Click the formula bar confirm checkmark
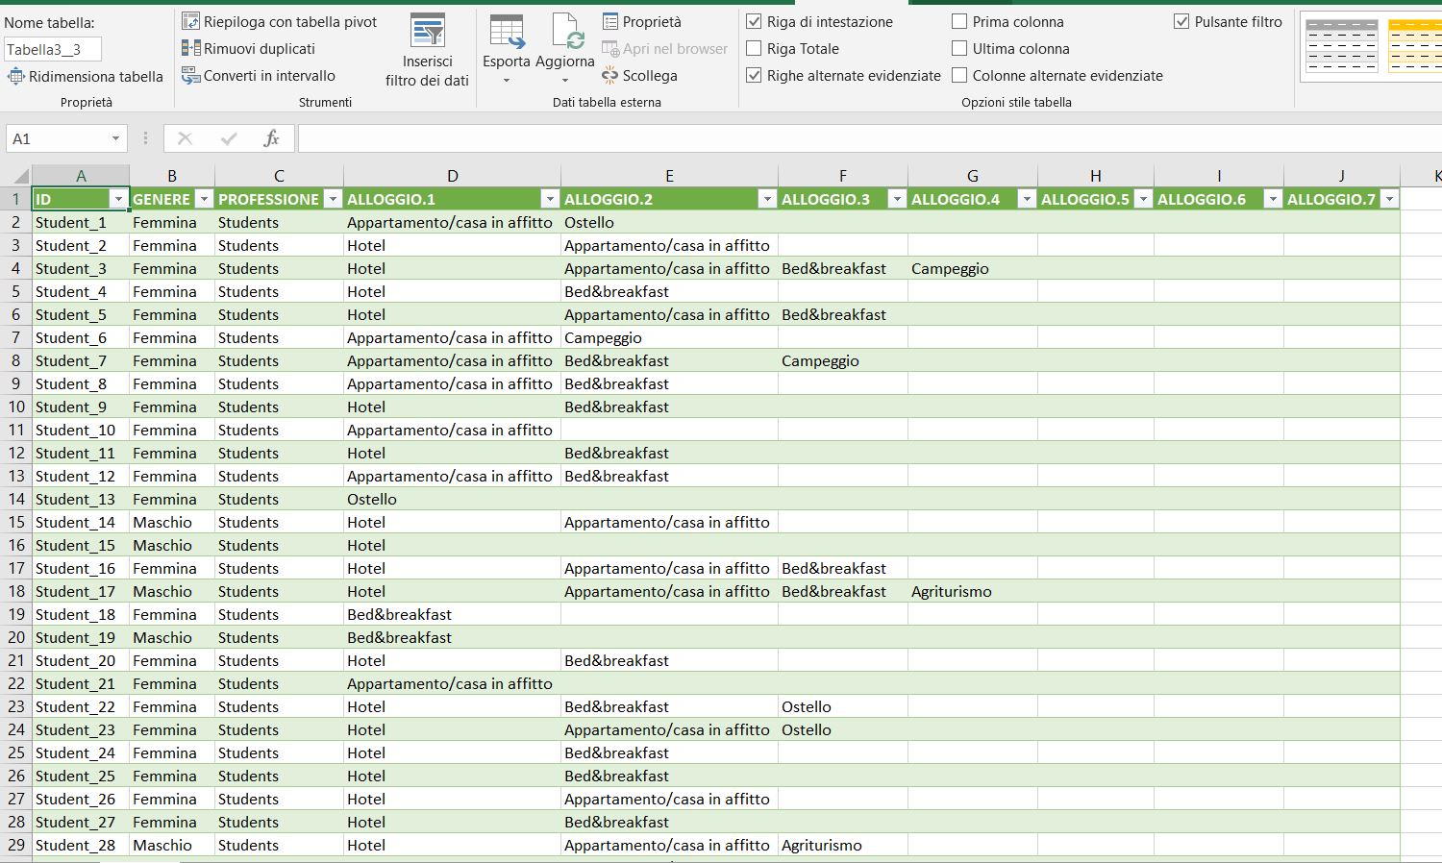The width and height of the screenshot is (1442, 863). pos(229,138)
